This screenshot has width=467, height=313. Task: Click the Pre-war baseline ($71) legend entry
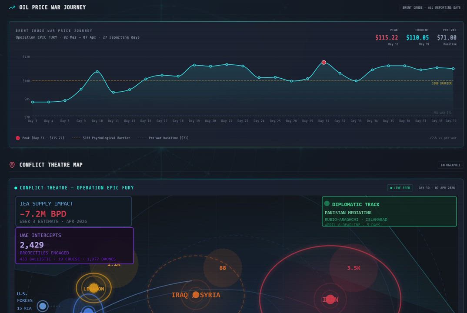click(163, 138)
